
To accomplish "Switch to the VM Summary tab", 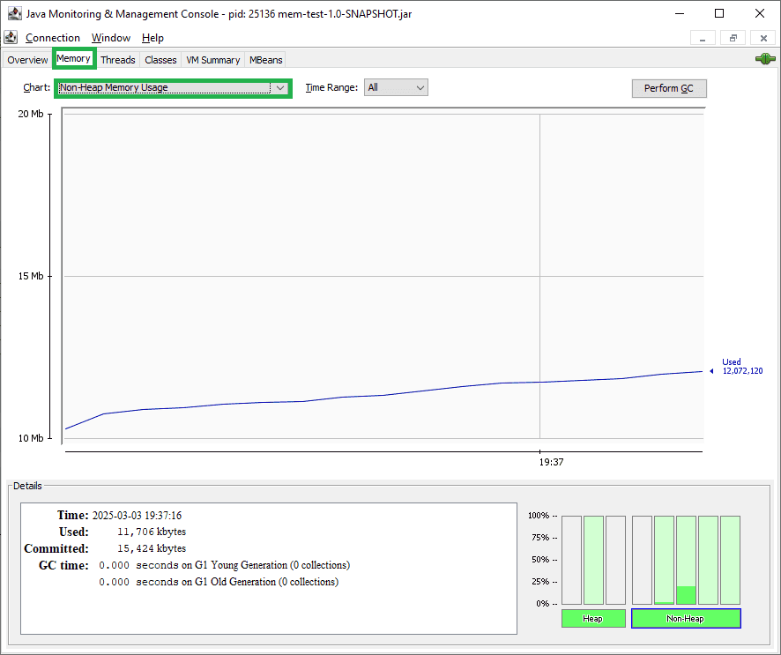I will coord(213,60).
